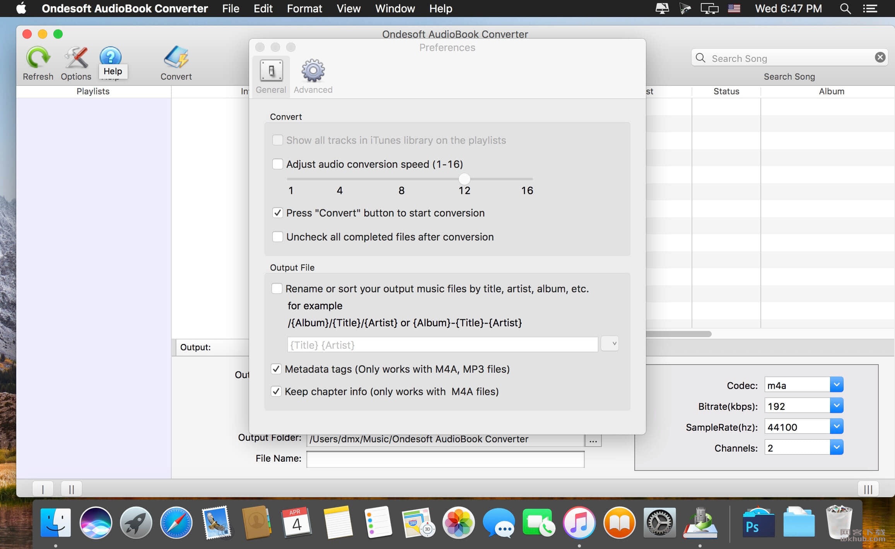Open iTunes music note icon in Dock
The width and height of the screenshot is (895, 549).
[x=579, y=523]
